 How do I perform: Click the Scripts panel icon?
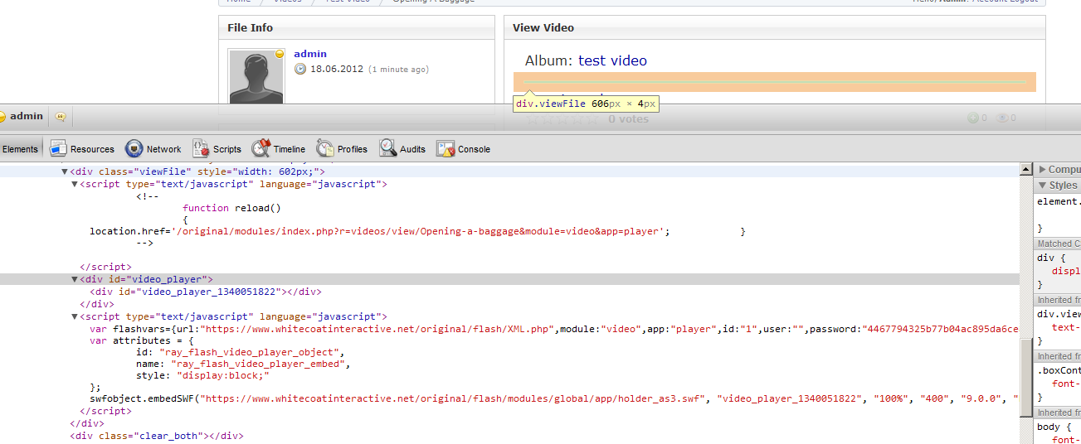pos(201,149)
